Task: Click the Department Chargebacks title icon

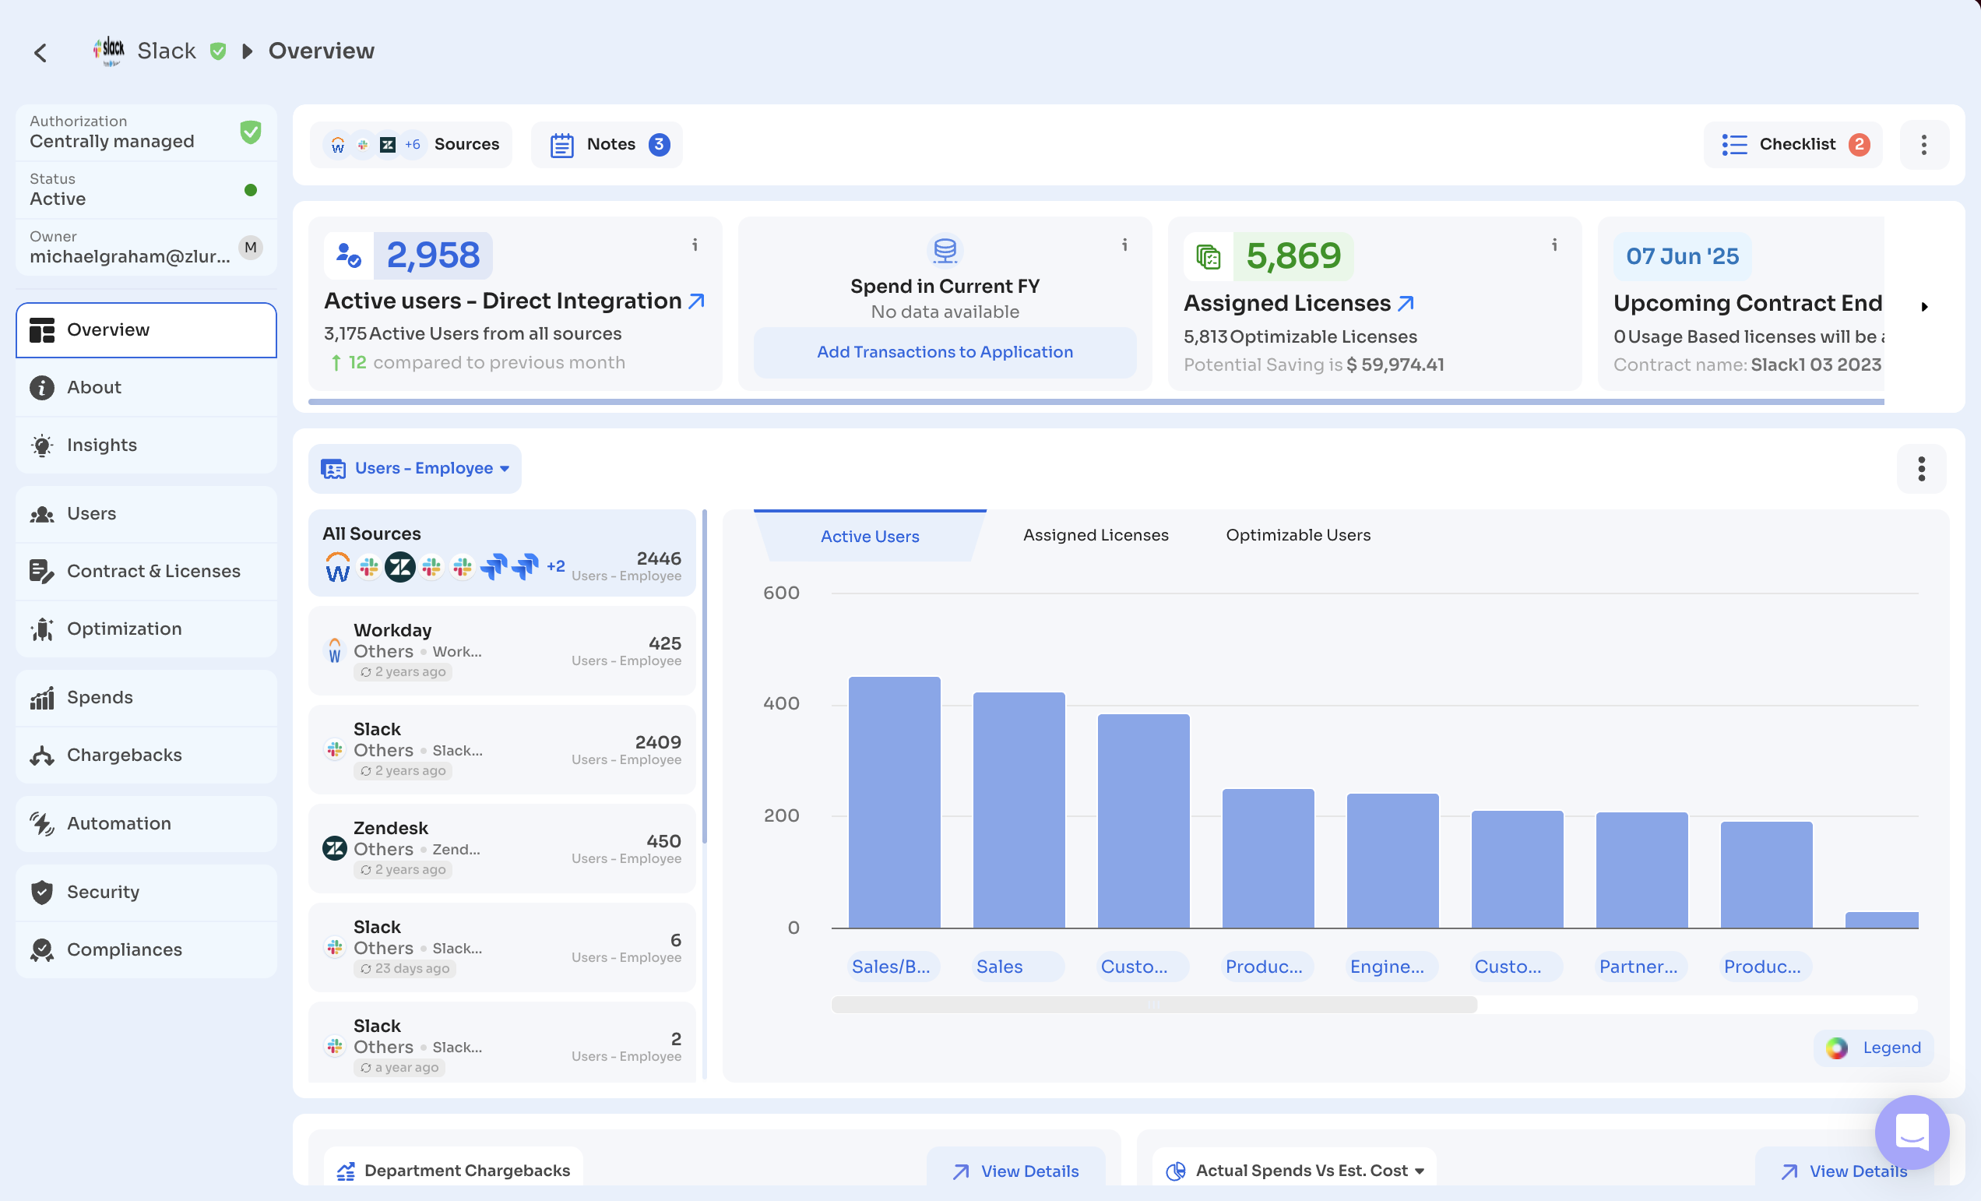Action: pyautogui.click(x=346, y=1172)
